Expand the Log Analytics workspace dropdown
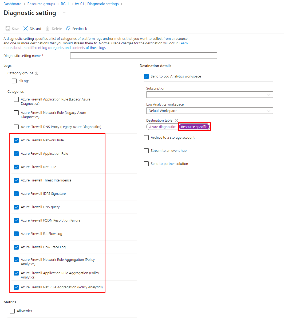The height and width of the screenshot is (318, 284). 210,111
